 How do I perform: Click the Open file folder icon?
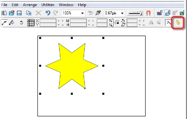tap(12, 13)
